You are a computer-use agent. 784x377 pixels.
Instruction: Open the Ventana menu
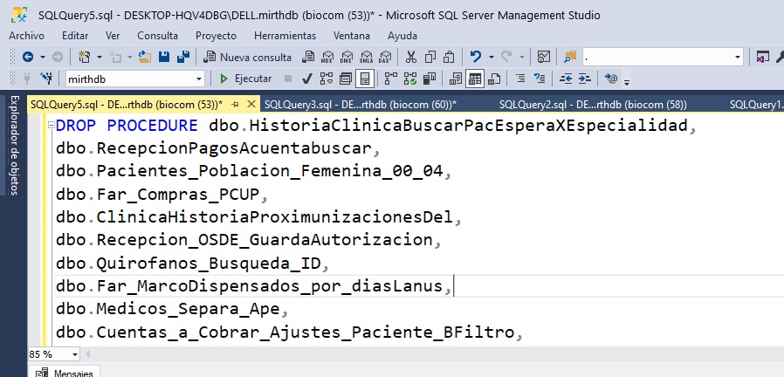pos(352,36)
